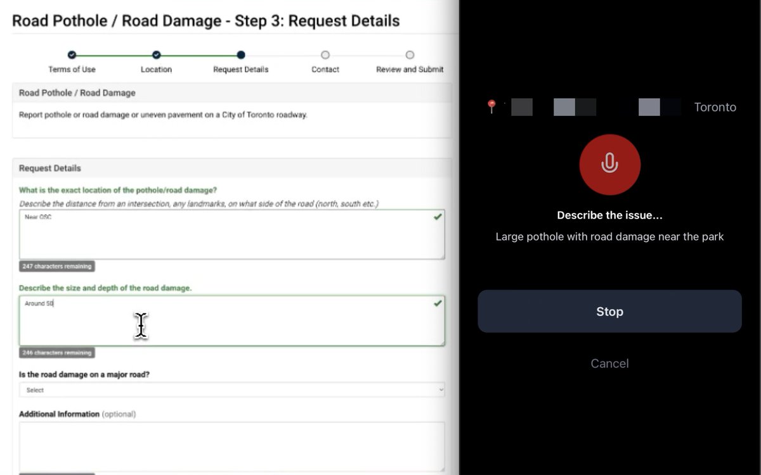Stop the voice recording
Screen dimensions: 761x475
[x=609, y=312]
